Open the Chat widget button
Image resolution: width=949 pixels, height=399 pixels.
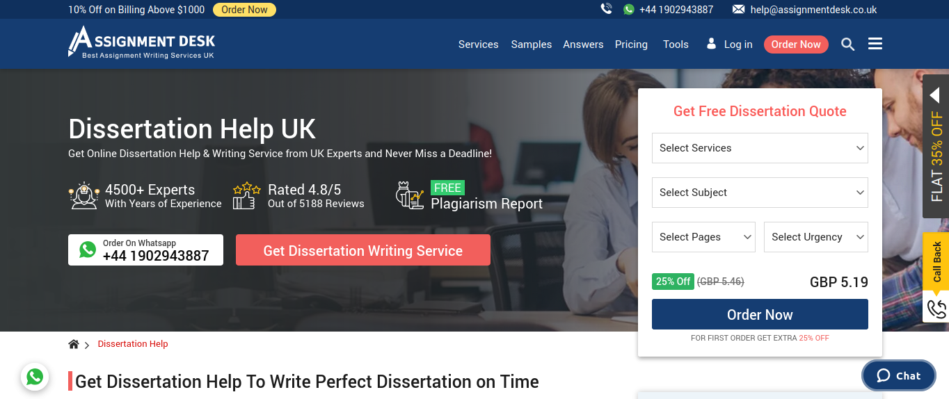pos(899,375)
